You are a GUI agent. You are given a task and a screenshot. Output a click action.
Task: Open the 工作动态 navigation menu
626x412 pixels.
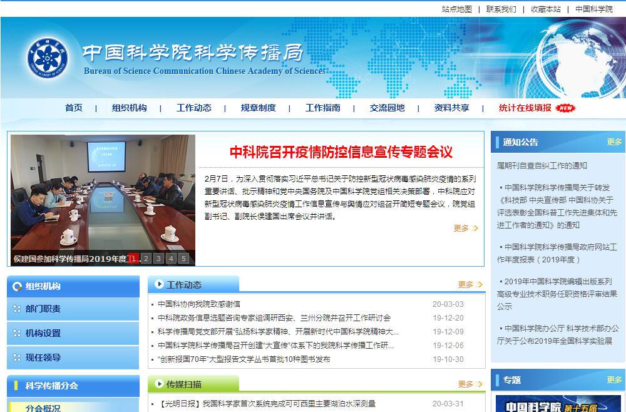coord(194,108)
